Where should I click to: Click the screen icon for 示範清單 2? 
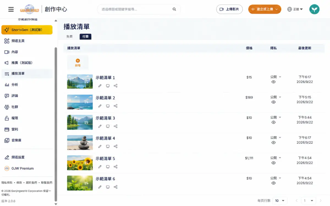pyautogui.click(x=108, y=106)
